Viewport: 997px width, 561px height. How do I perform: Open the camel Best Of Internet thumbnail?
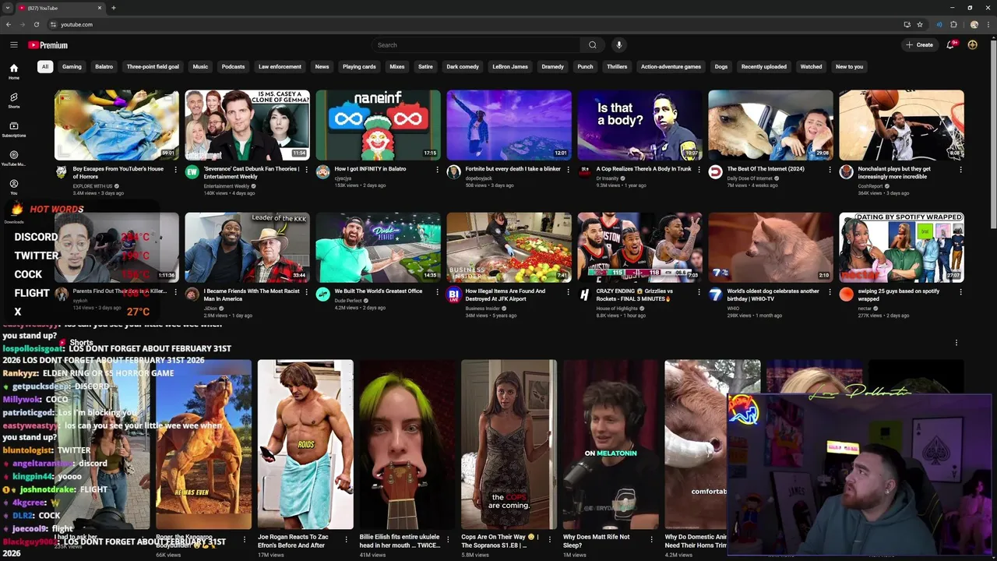point(770,125)
